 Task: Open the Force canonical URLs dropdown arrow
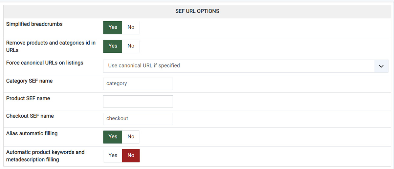pos(381,66)
